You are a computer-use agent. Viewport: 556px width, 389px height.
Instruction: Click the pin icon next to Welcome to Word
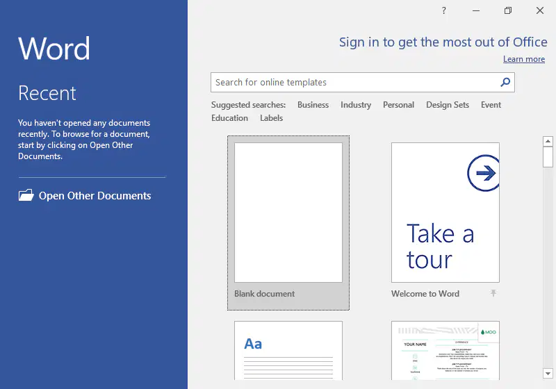coord(493,293)
